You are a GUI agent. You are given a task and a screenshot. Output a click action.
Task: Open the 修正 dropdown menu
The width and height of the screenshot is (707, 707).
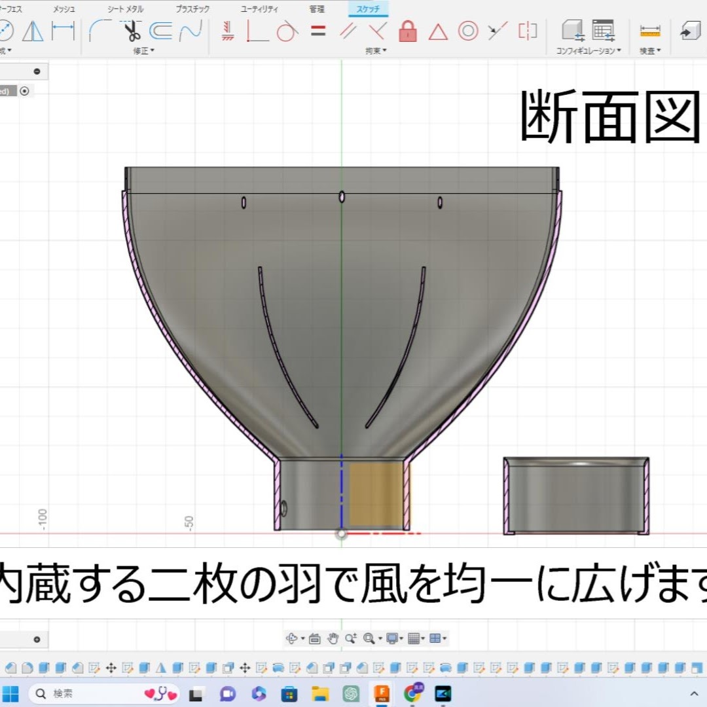[x=144, y=51]
